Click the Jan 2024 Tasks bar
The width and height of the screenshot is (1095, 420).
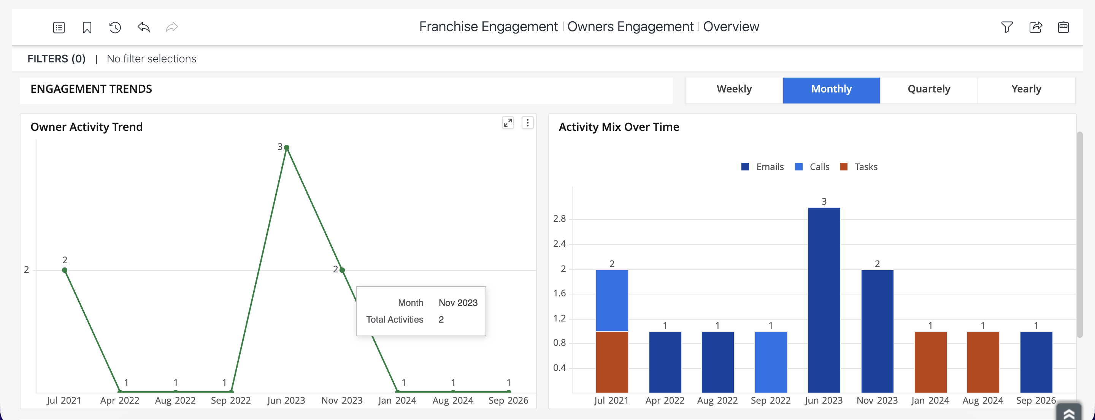click(930, 362)
